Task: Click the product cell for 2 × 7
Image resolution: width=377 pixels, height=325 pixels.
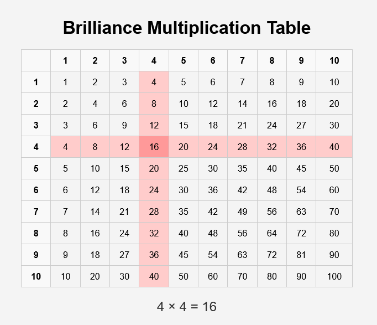Action: pos(242,104)
